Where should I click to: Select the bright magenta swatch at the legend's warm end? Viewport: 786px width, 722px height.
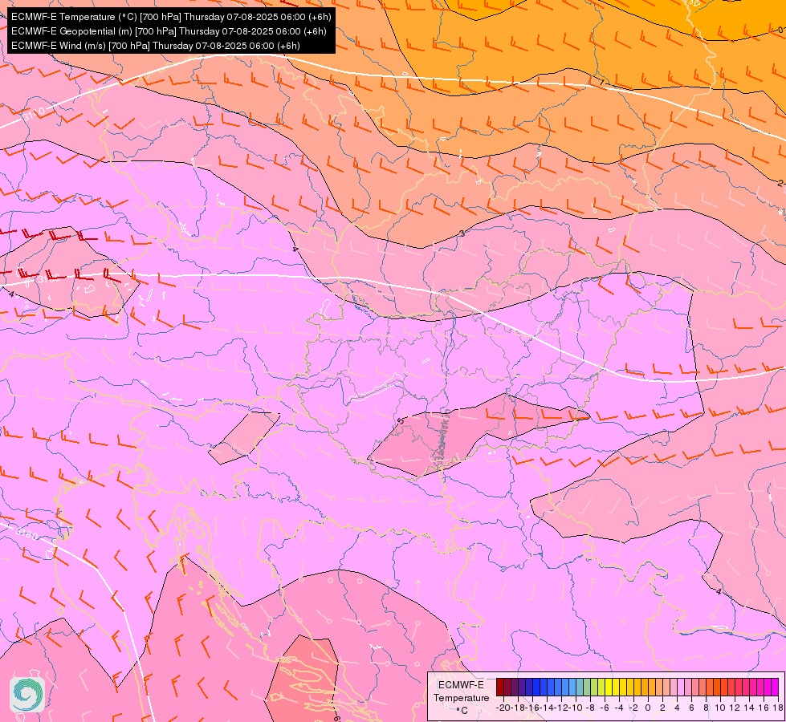coord(775,687)
